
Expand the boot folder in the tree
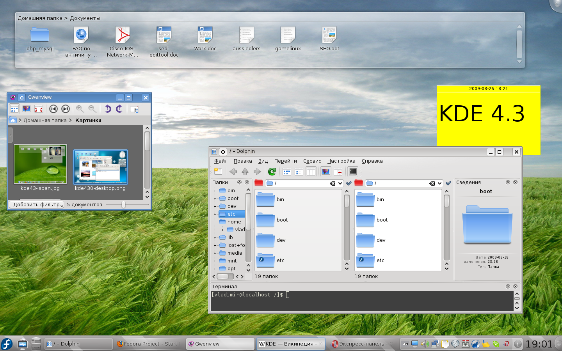pyautogui.click(x=215, y=199)
